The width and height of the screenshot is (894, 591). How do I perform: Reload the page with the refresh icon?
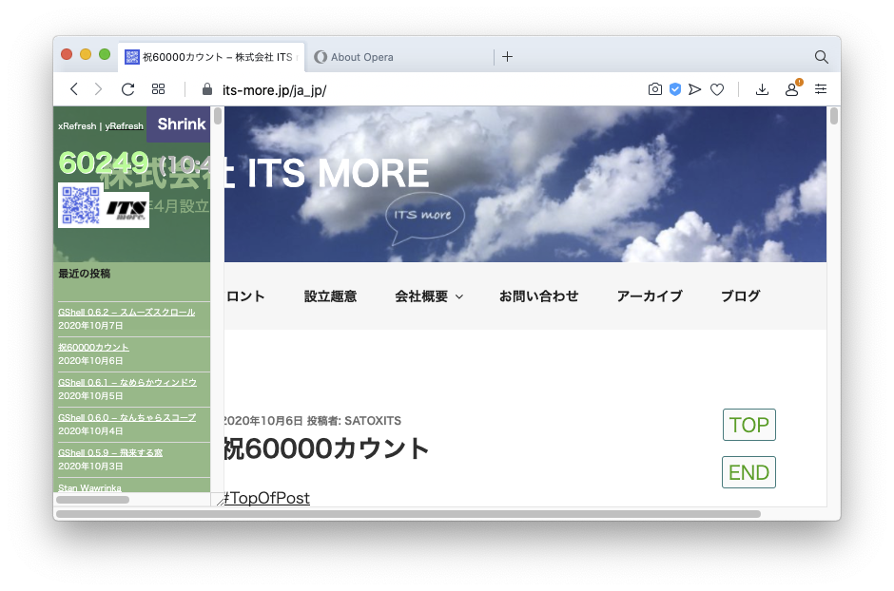click(127, 89)
